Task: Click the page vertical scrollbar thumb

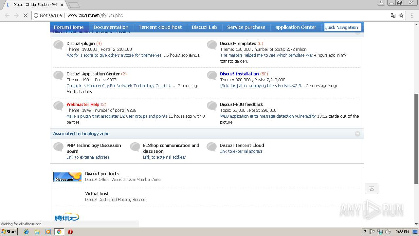Action: point(416,139)
